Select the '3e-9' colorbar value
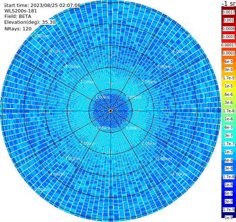Viewport: 236px width, 222px height. tap(229, 201)
